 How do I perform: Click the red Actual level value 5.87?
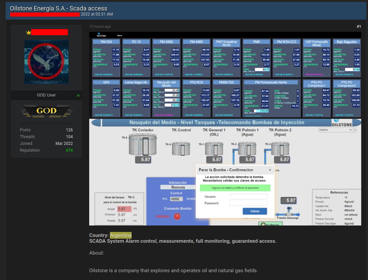click(x=124, y=209)
